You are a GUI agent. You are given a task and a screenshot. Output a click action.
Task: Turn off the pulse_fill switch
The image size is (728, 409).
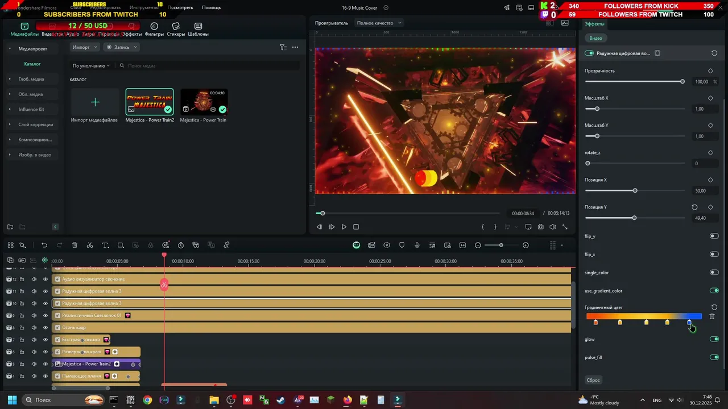[714, 357]
